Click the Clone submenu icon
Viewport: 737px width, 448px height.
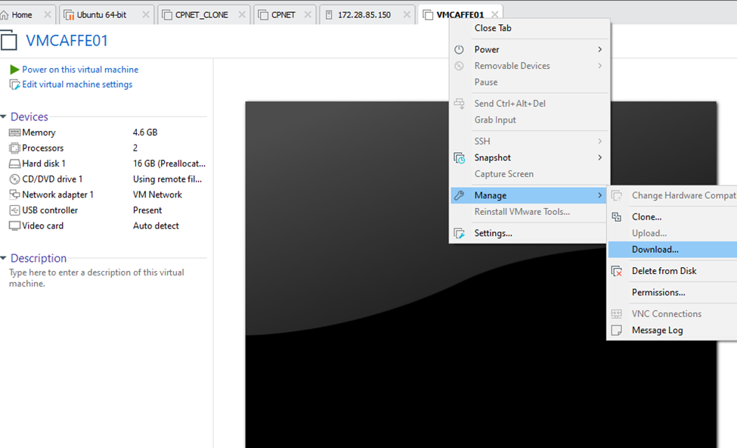[x=617, y=217]
